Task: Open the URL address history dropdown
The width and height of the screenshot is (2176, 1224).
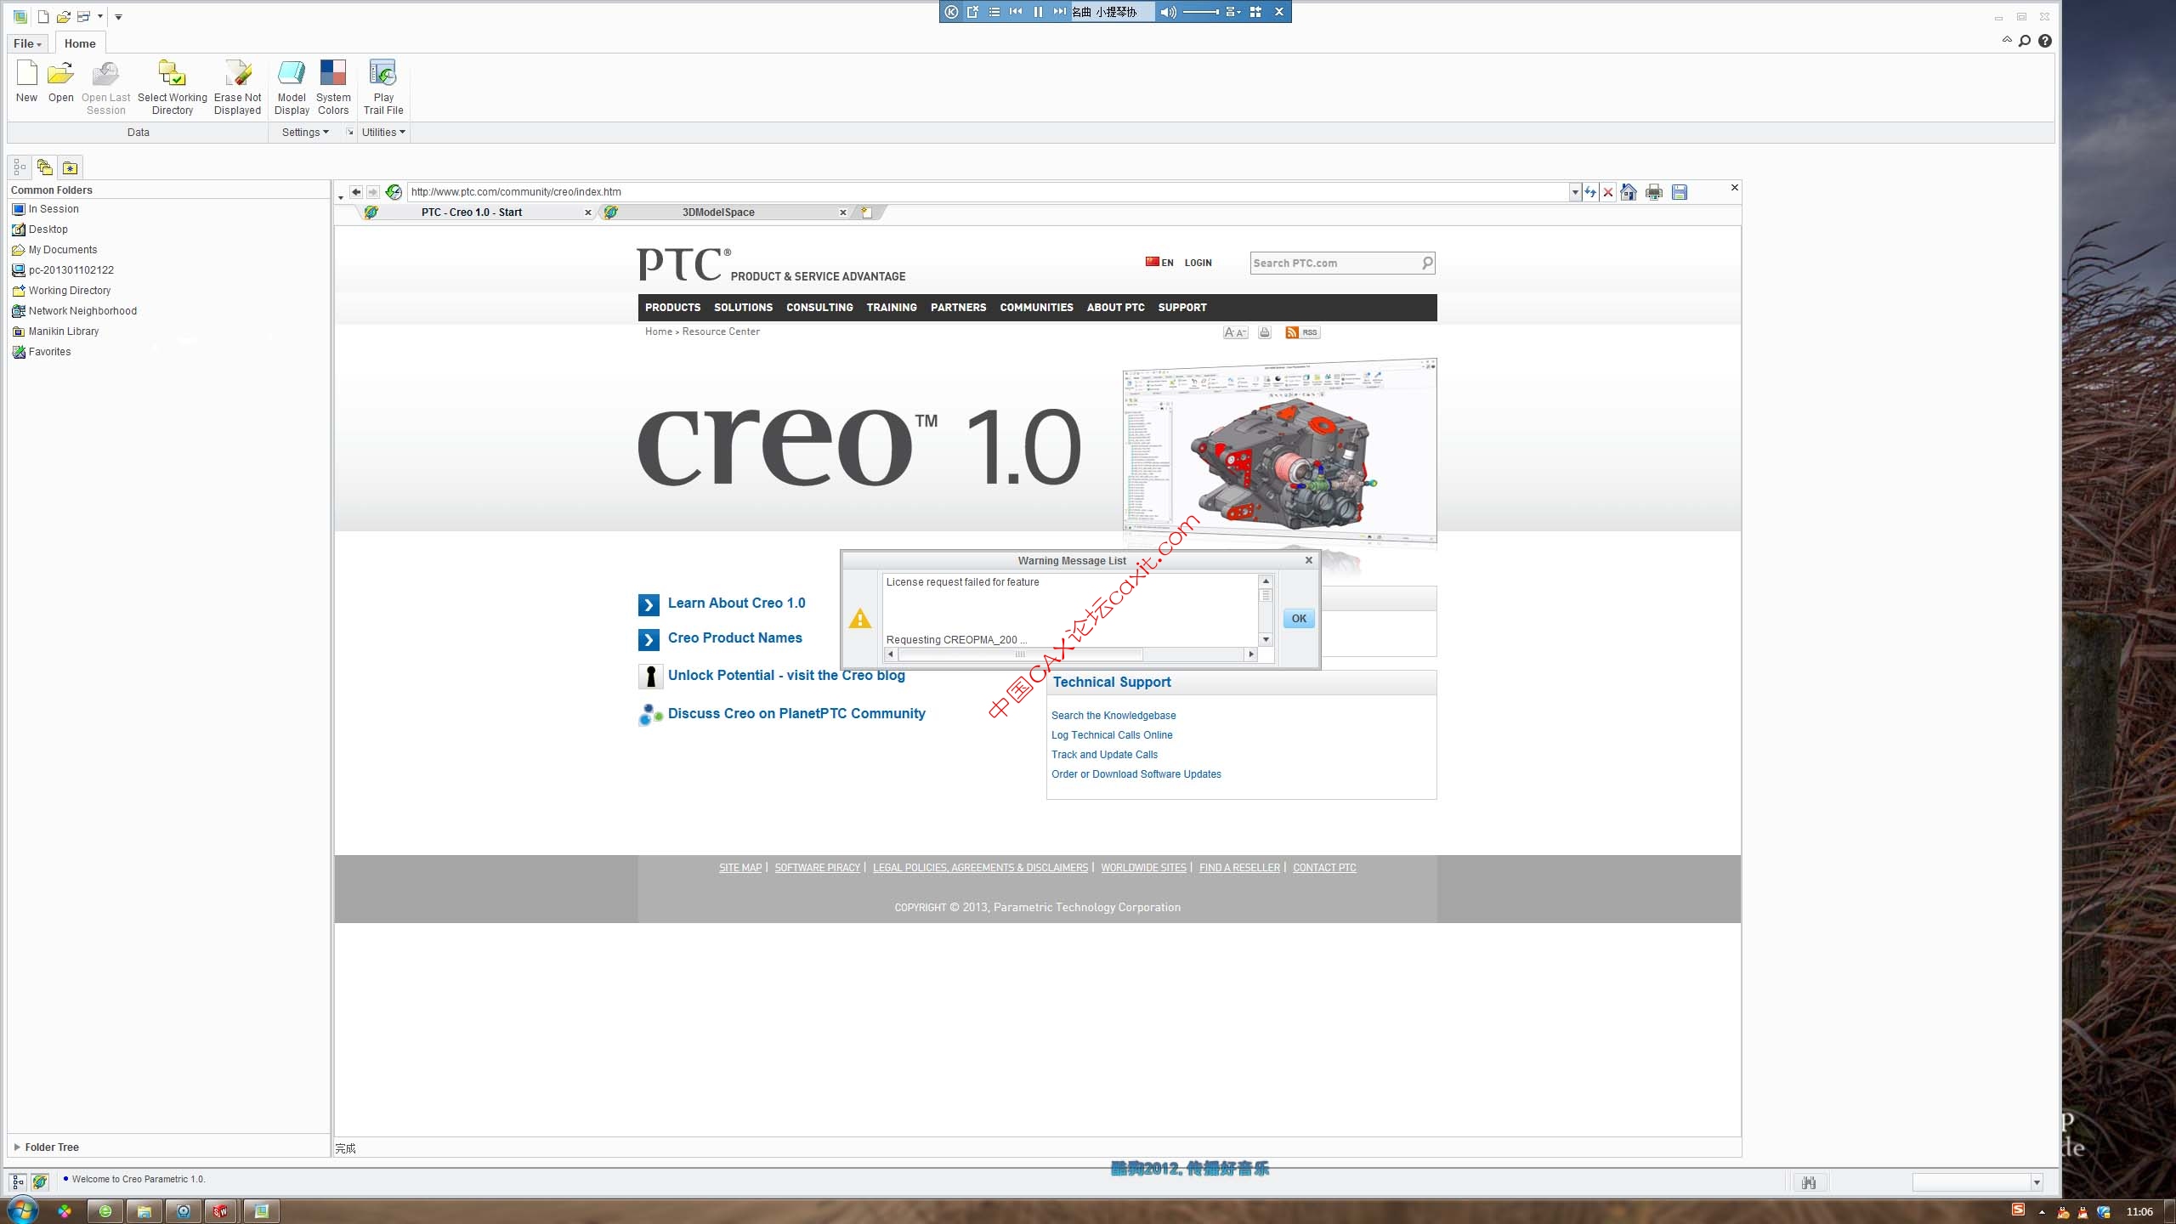Action: click(x=1575, y=192)
